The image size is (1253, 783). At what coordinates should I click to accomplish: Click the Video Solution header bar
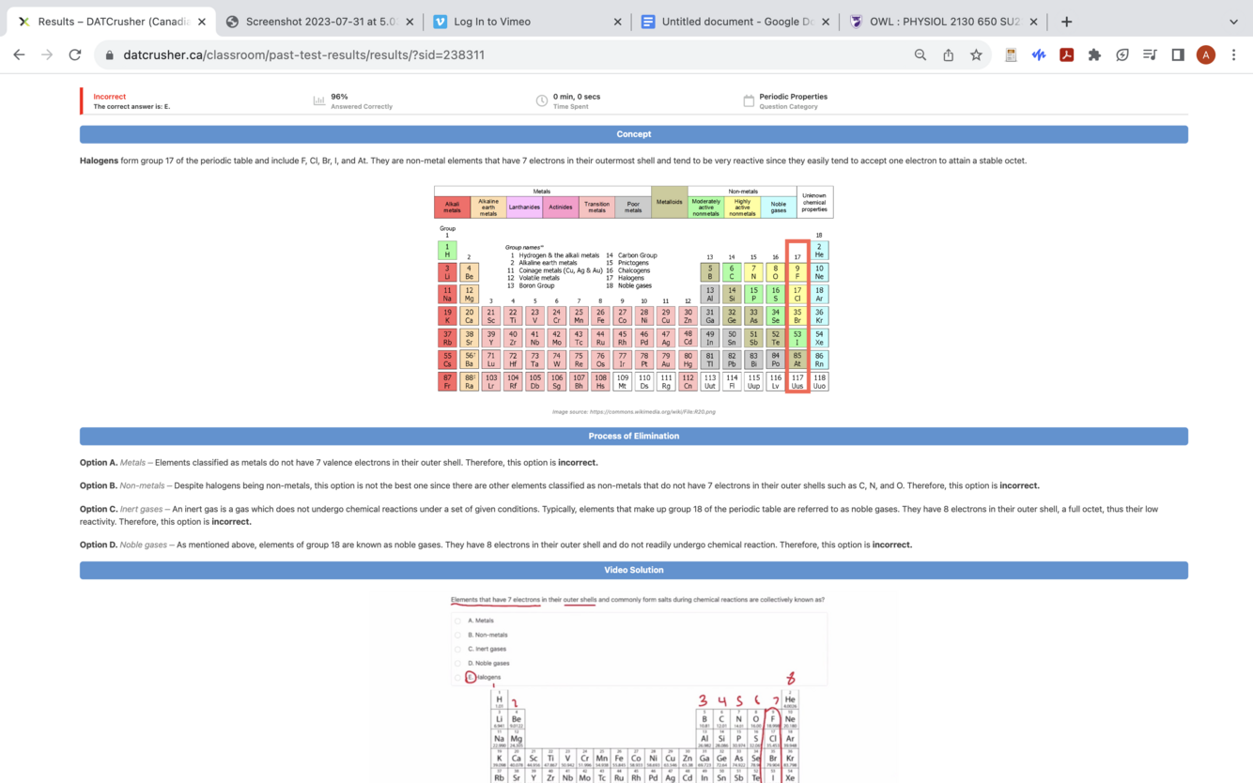point(634,570)
